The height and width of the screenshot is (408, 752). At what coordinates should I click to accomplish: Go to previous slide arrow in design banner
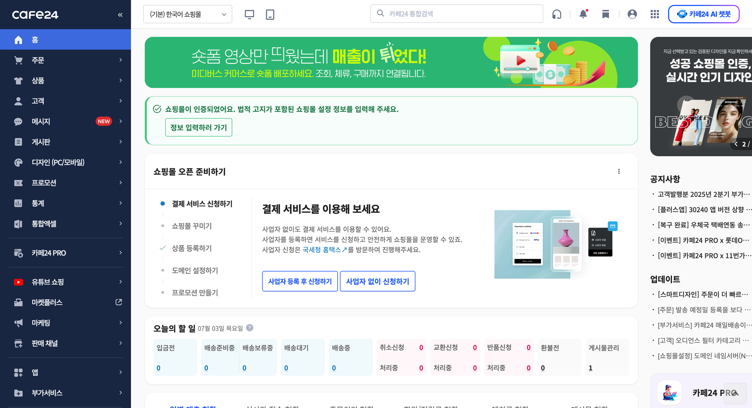736,144
